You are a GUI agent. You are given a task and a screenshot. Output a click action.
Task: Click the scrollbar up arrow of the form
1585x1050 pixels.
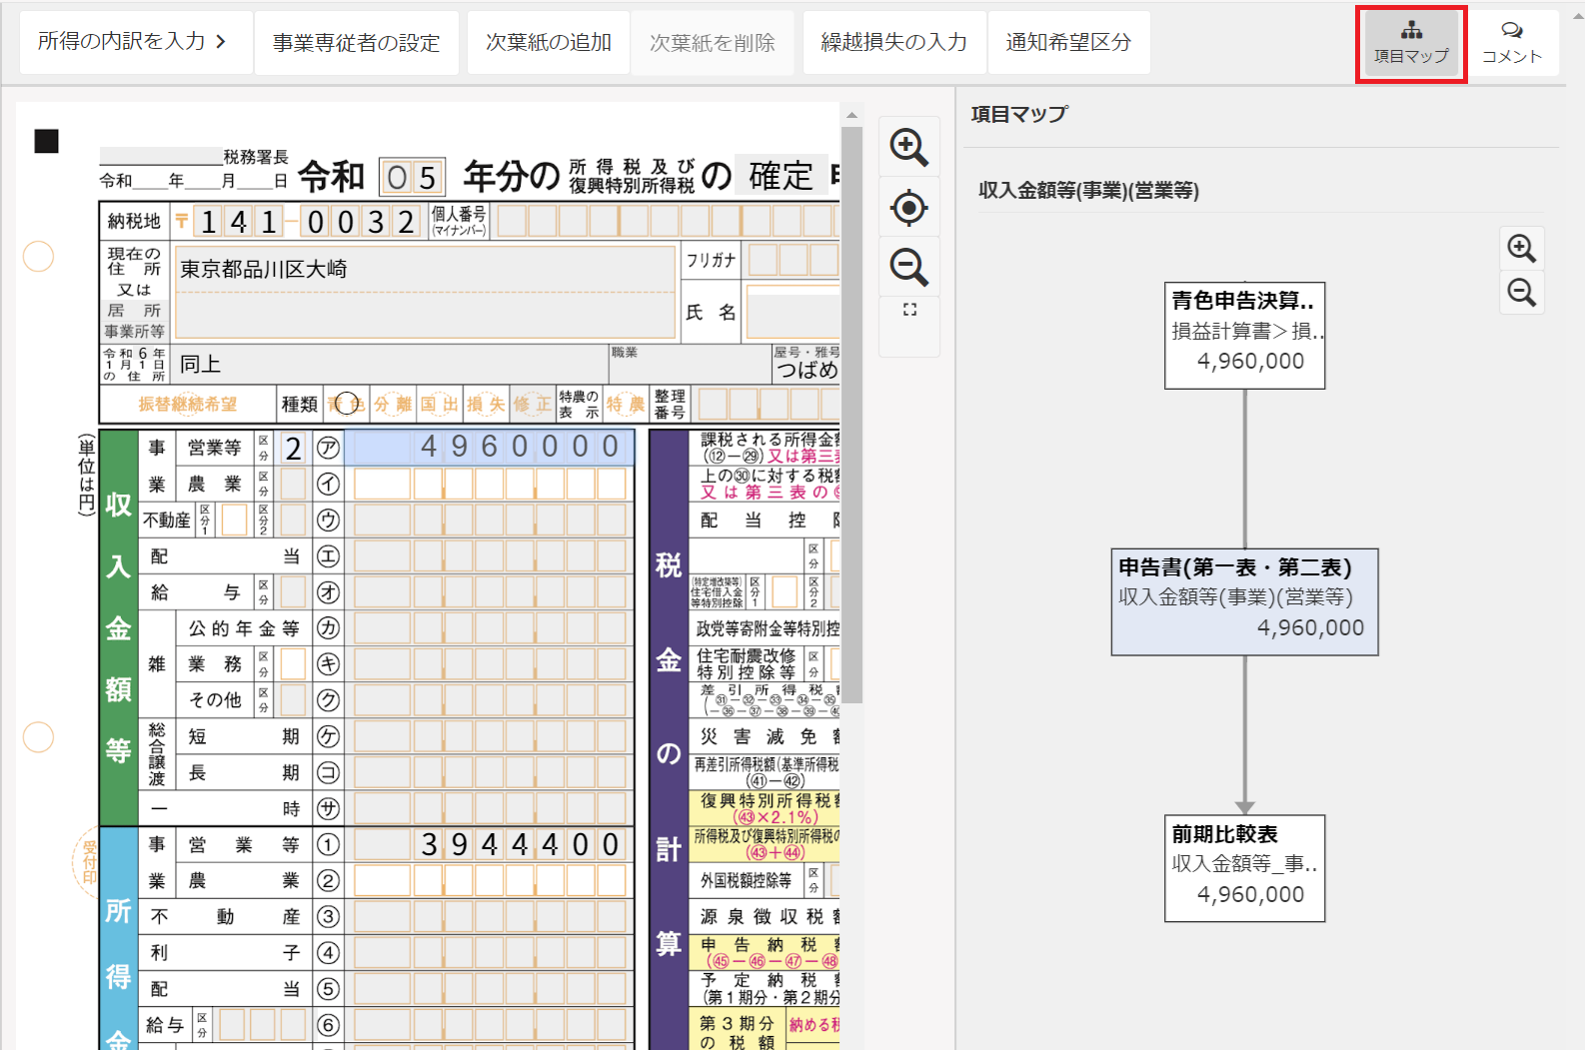851,115
